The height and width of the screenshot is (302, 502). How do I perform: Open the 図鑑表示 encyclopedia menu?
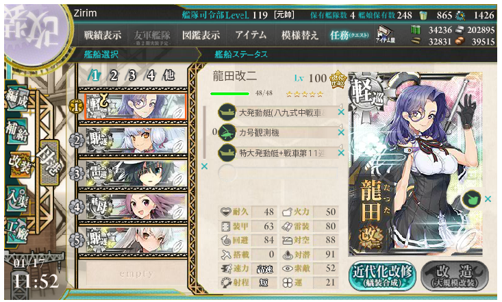(201, 35)
